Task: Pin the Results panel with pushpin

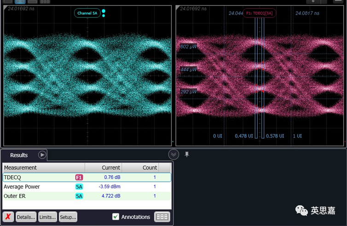Action: click(x=187, y=155)
